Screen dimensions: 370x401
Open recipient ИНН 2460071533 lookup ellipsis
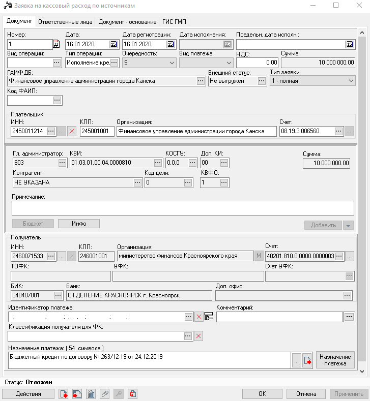pos(51,256)
